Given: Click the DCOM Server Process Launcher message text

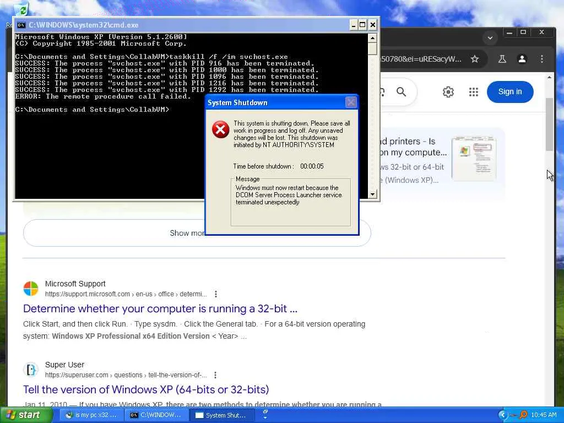Looking at the screenshot, I should [x=289, y=195].
